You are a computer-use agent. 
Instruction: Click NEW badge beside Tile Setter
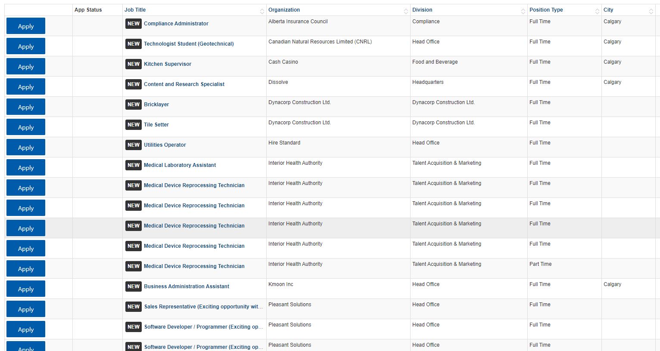(x=134, y=125)
